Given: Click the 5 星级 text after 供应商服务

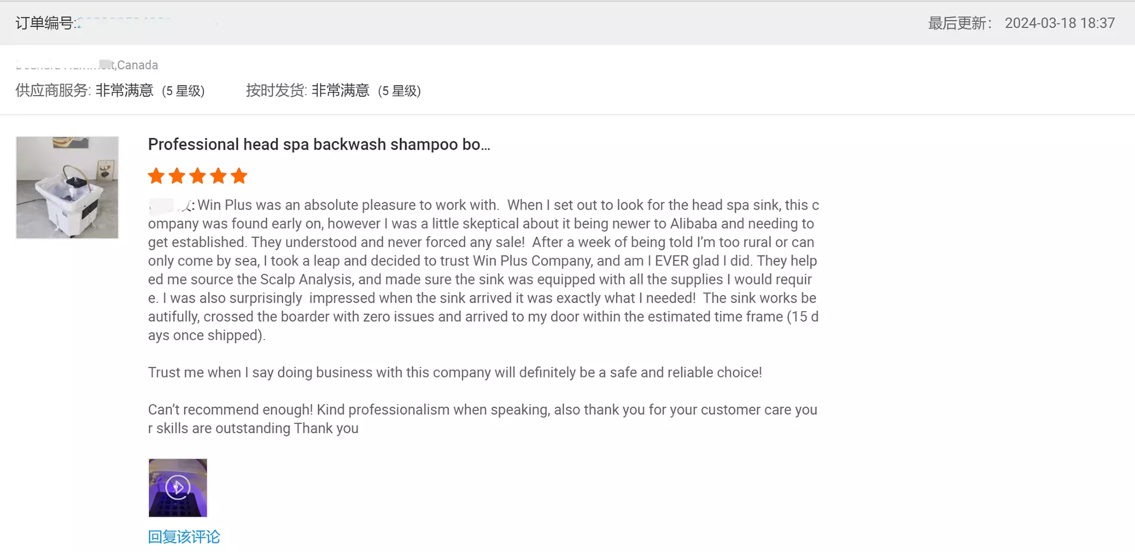Looking at the screenshot, I should tap(183, 91).
